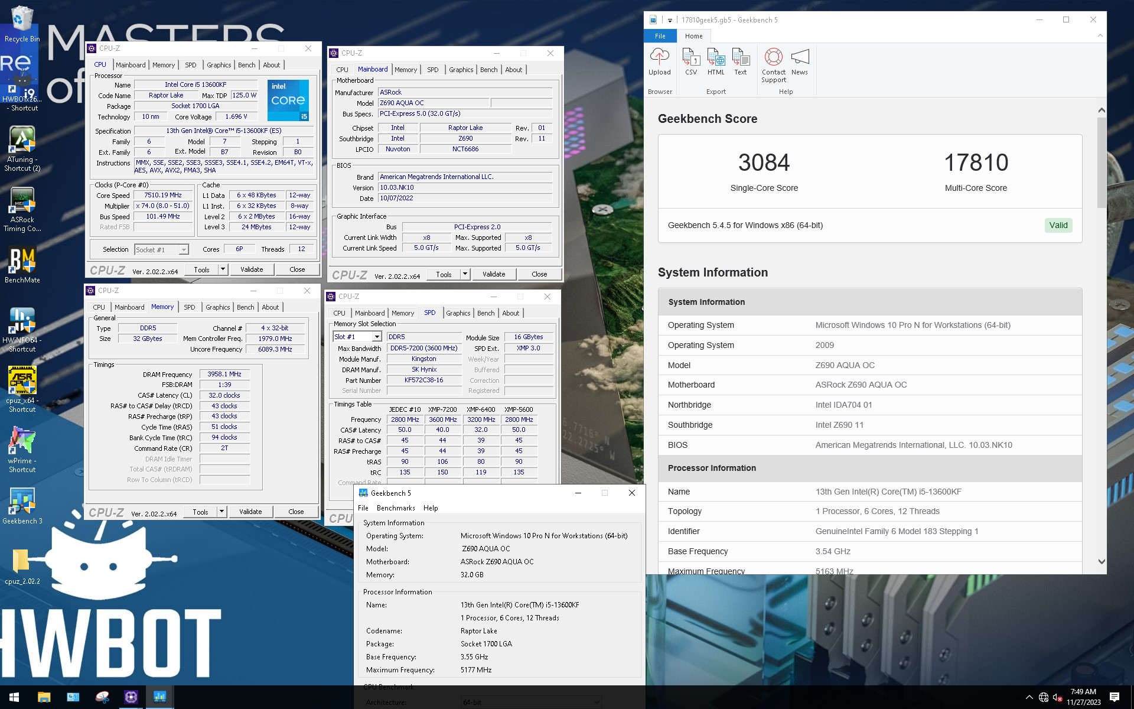Viewport: 1134px width, 709px height.
Task: Open Help menu in Geekbench 5 window
Action: pos(431,508)
